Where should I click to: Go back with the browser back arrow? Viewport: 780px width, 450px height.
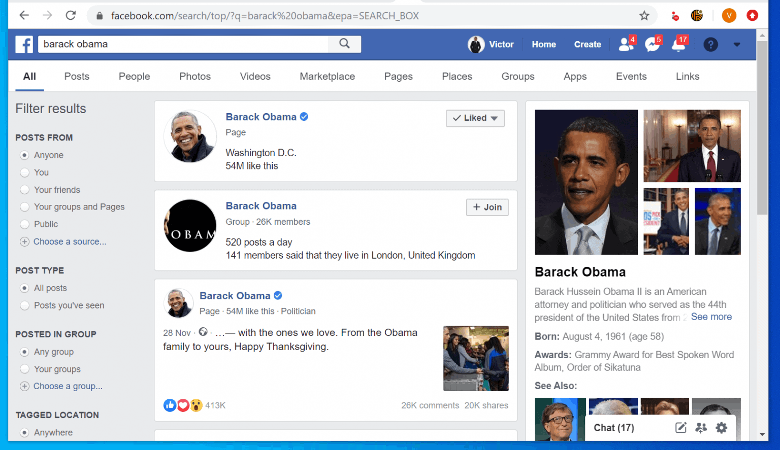[24, 15]
